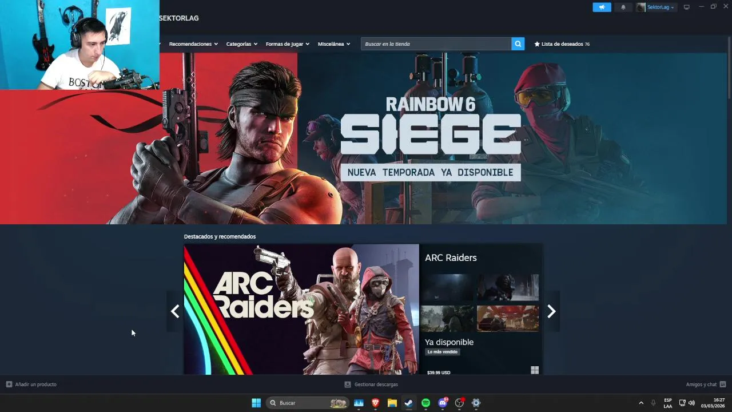The width and height of the screenshot is (732, 412).
Task: Open the friends chat icon
Action: tap(723, 385)
